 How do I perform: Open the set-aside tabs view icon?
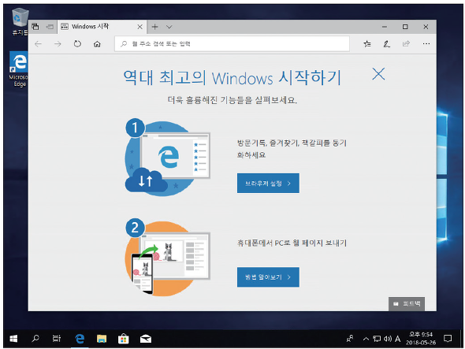tap(35, 27)
